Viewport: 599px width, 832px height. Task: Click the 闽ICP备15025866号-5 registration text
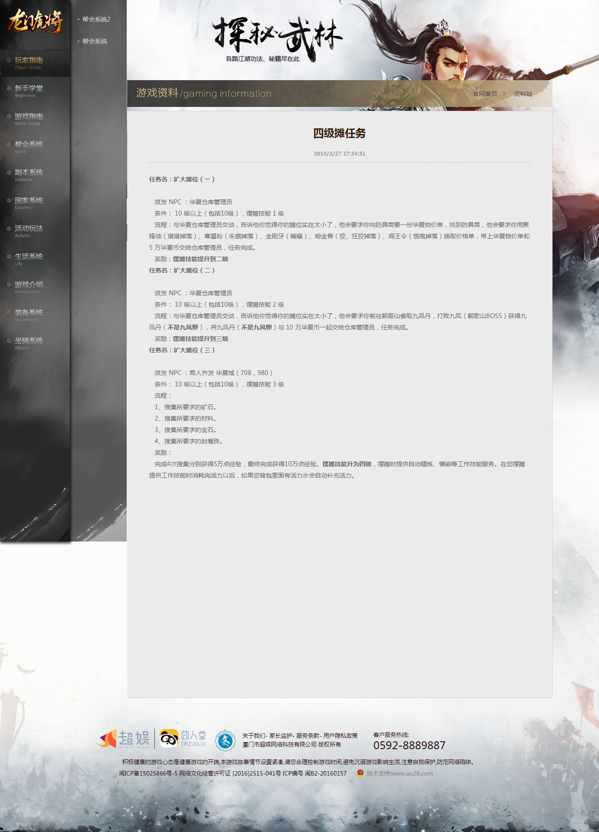pyautogui.click(x=148, y=773)
